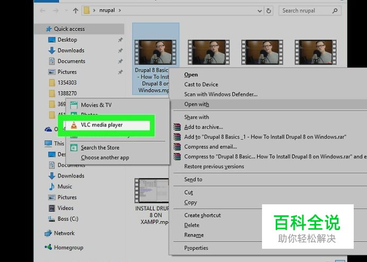Click the Search nrupal field
Image resolution: width=367 pixels, height=262 pixels.
click(x=310, y=11)
